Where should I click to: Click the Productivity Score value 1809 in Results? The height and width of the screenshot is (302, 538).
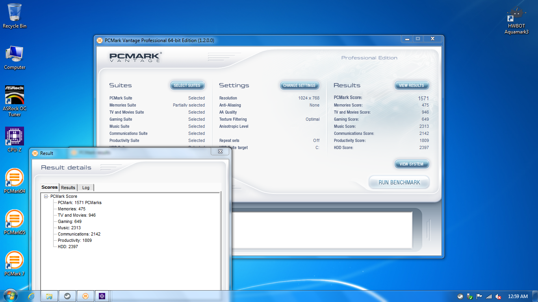(424, 140)
